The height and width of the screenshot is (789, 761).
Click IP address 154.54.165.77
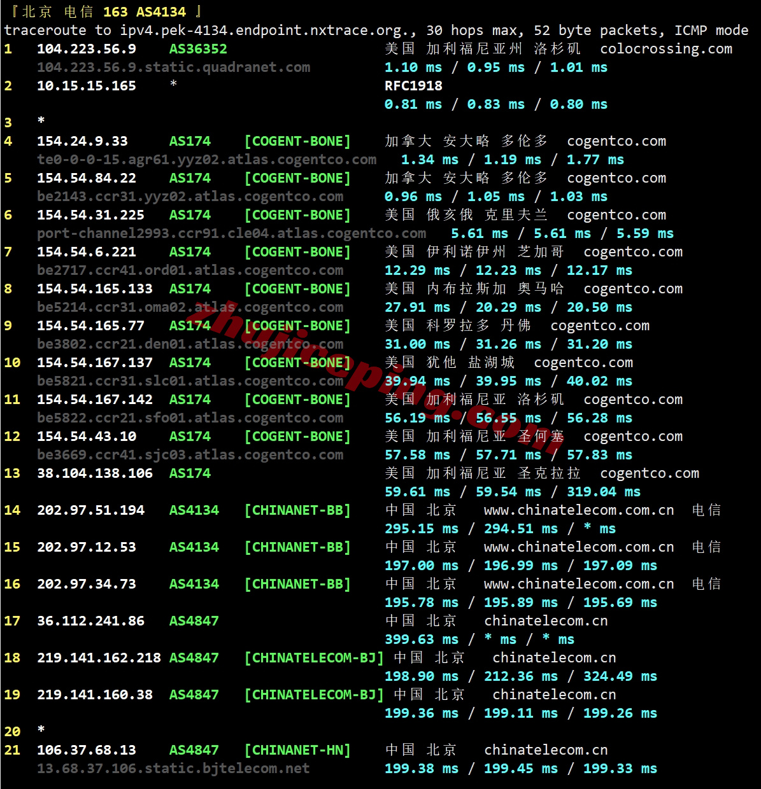(x=90, y=326)
